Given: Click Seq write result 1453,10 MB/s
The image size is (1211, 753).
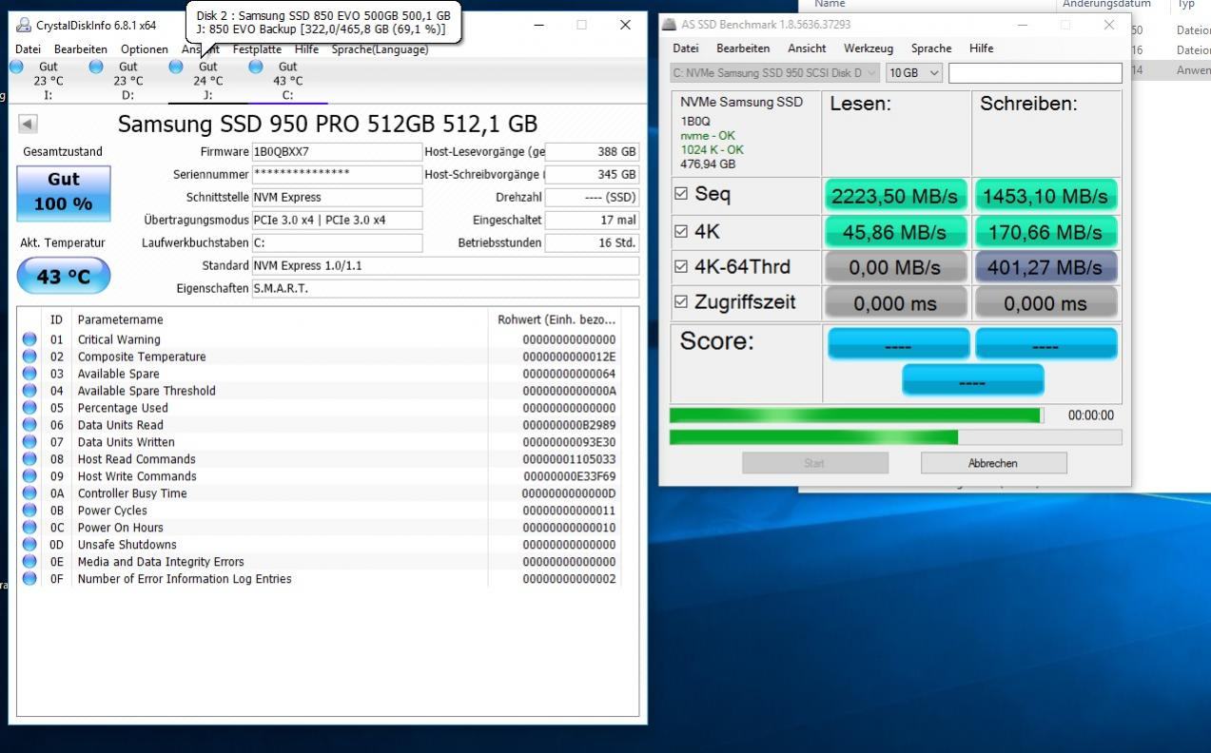Looking at the screenshot, I should pos(1045,196).
